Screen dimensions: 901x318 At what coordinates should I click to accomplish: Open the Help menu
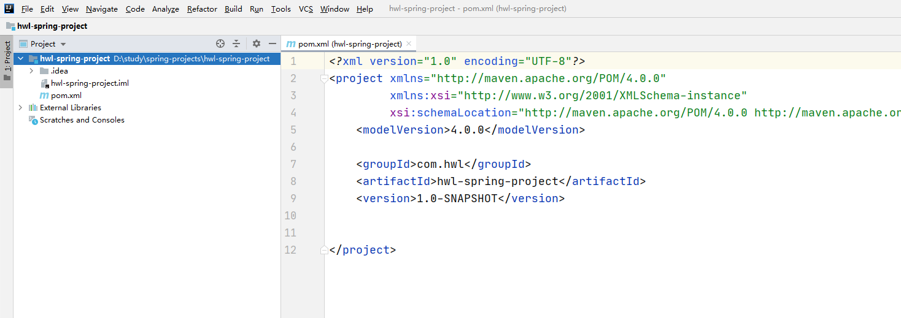(365, 9)
